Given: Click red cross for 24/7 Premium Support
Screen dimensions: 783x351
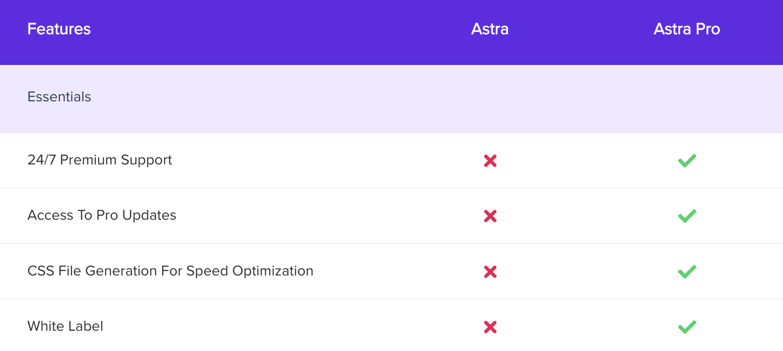Looking at the screenshot, I should click(490, 161).
